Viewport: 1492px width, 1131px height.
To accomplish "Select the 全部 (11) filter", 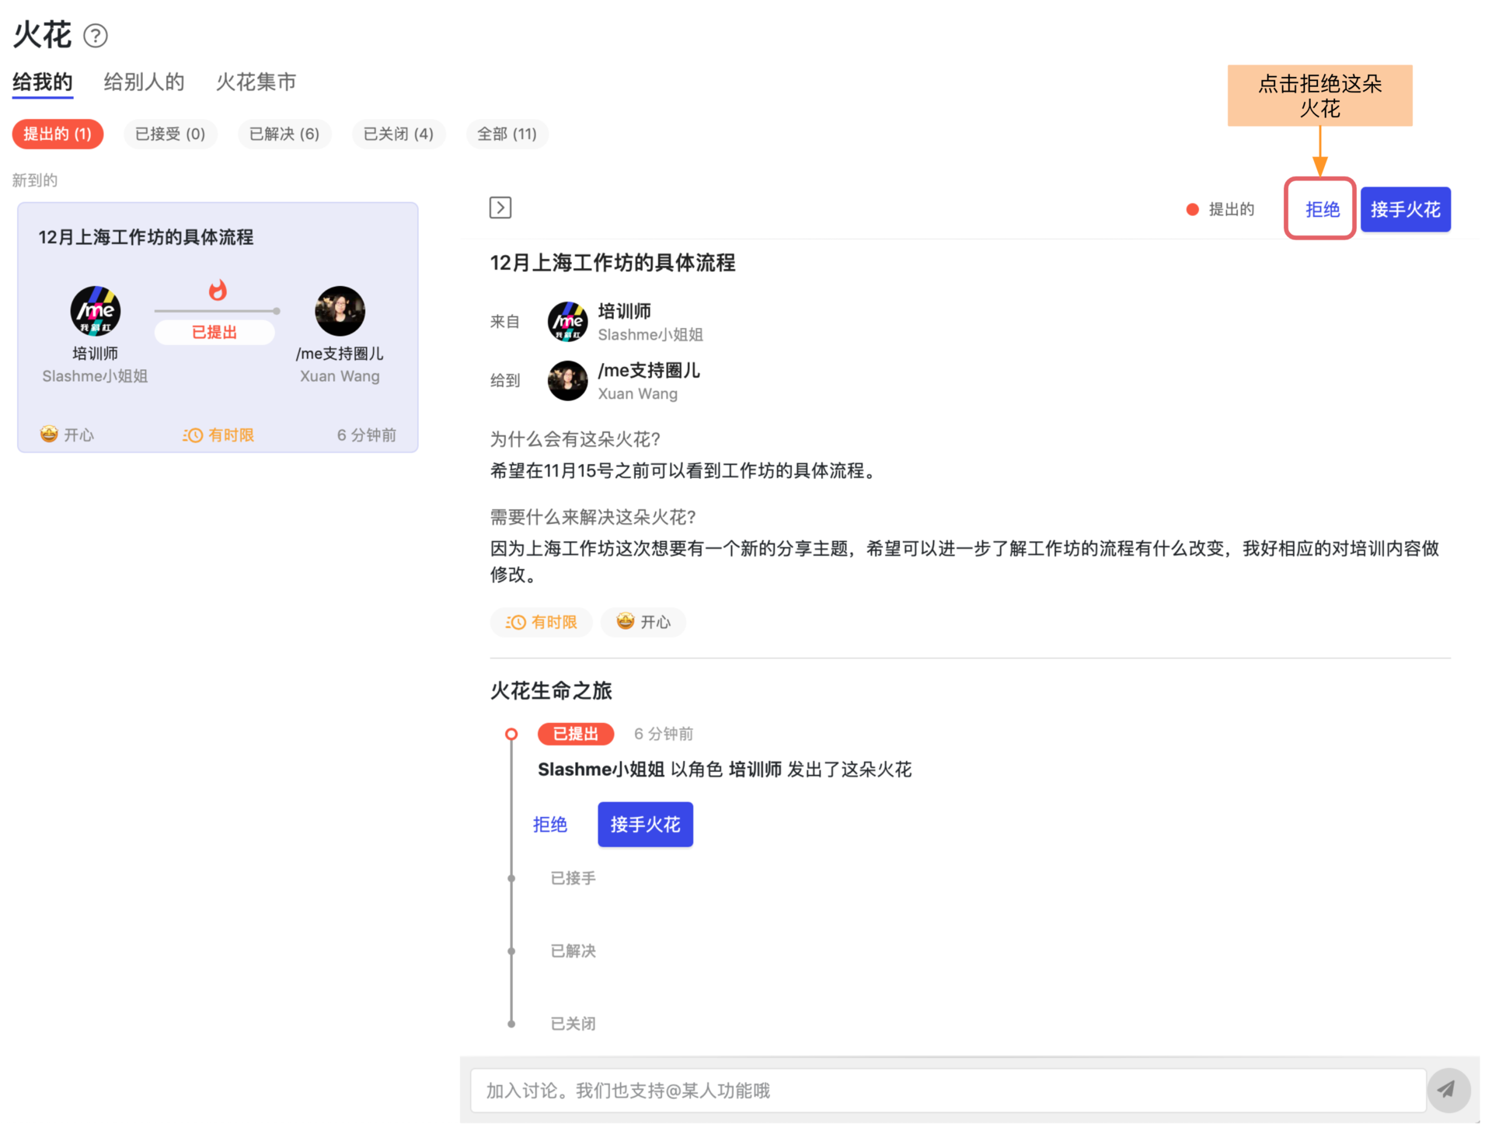I will coord(507,134).
